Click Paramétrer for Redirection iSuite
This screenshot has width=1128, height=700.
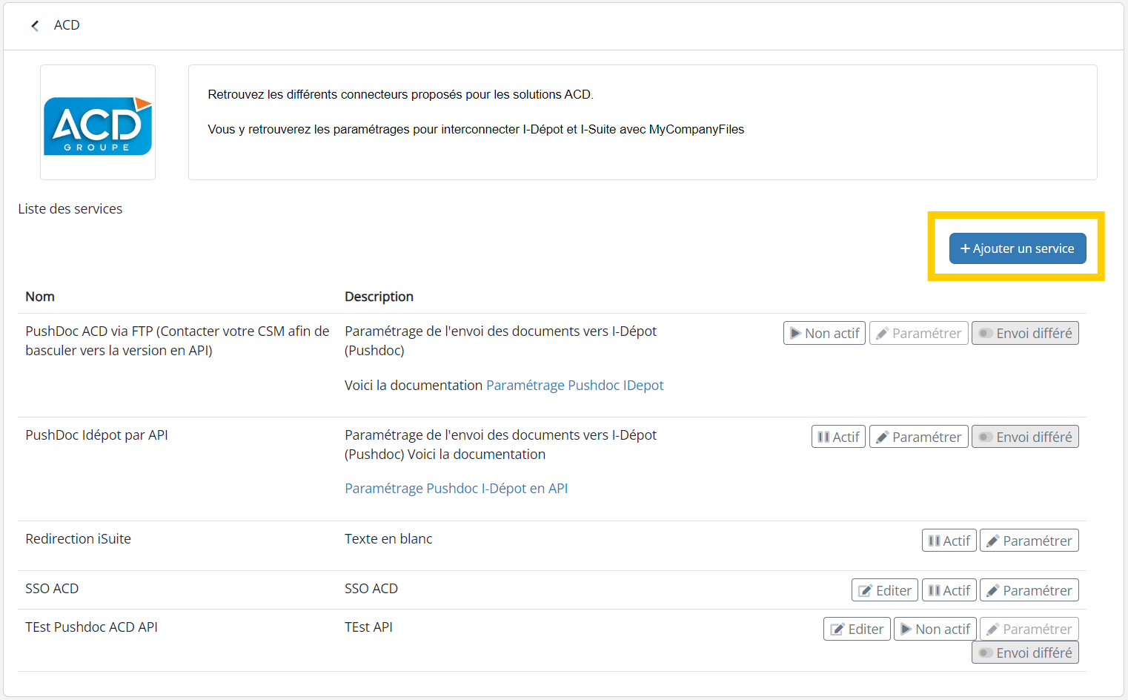click(1029, 541)
